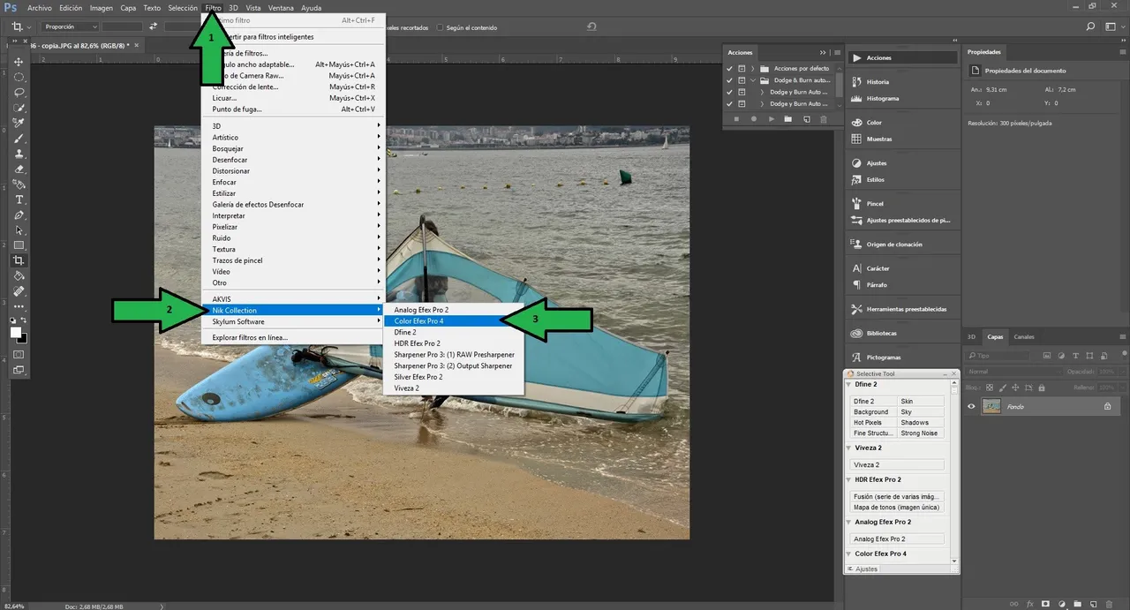Select the Brush tool in the toolbar

19,139
